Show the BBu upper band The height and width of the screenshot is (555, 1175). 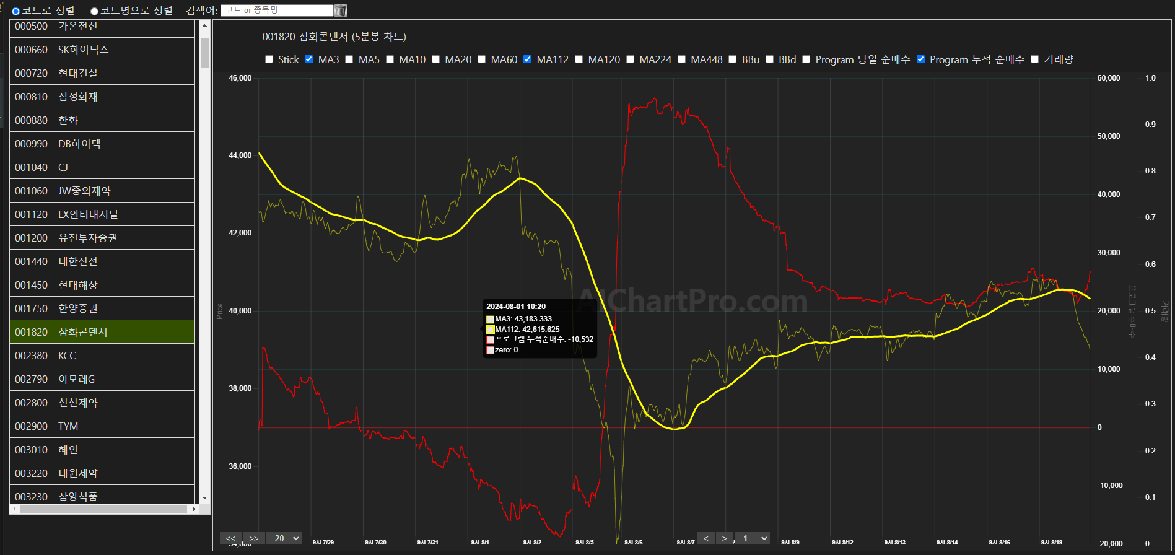click(x=733, y=59)
